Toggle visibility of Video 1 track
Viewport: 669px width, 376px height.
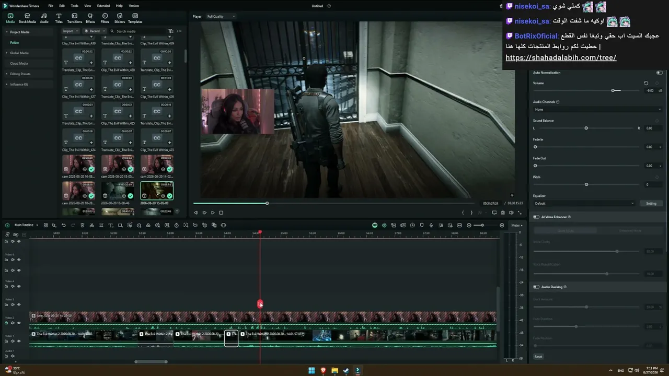[x=19, y=341]
